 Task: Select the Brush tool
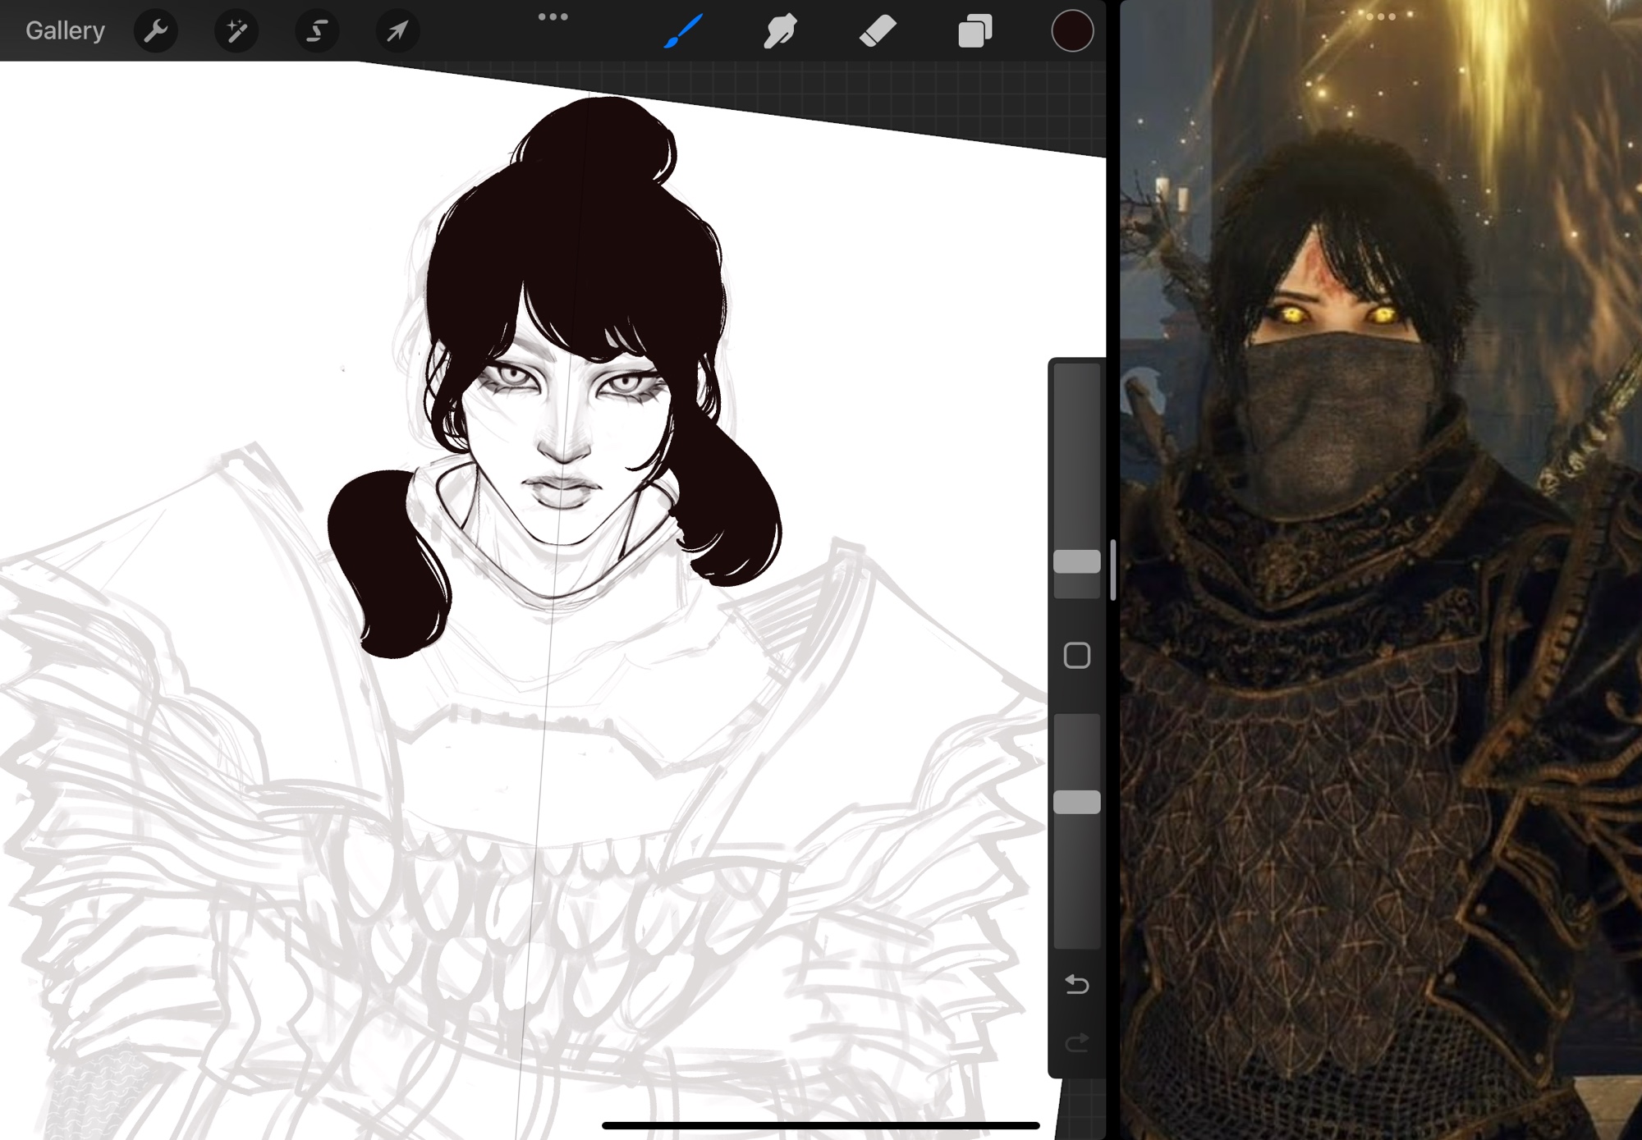[x=683, y=31]
